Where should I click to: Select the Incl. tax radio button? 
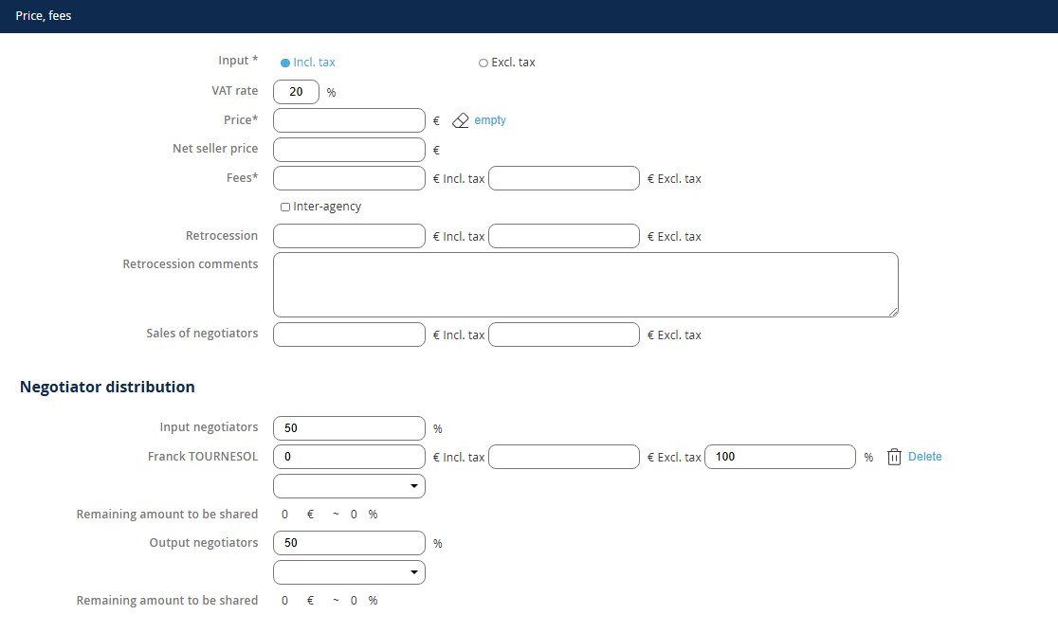tap(285, 63)
